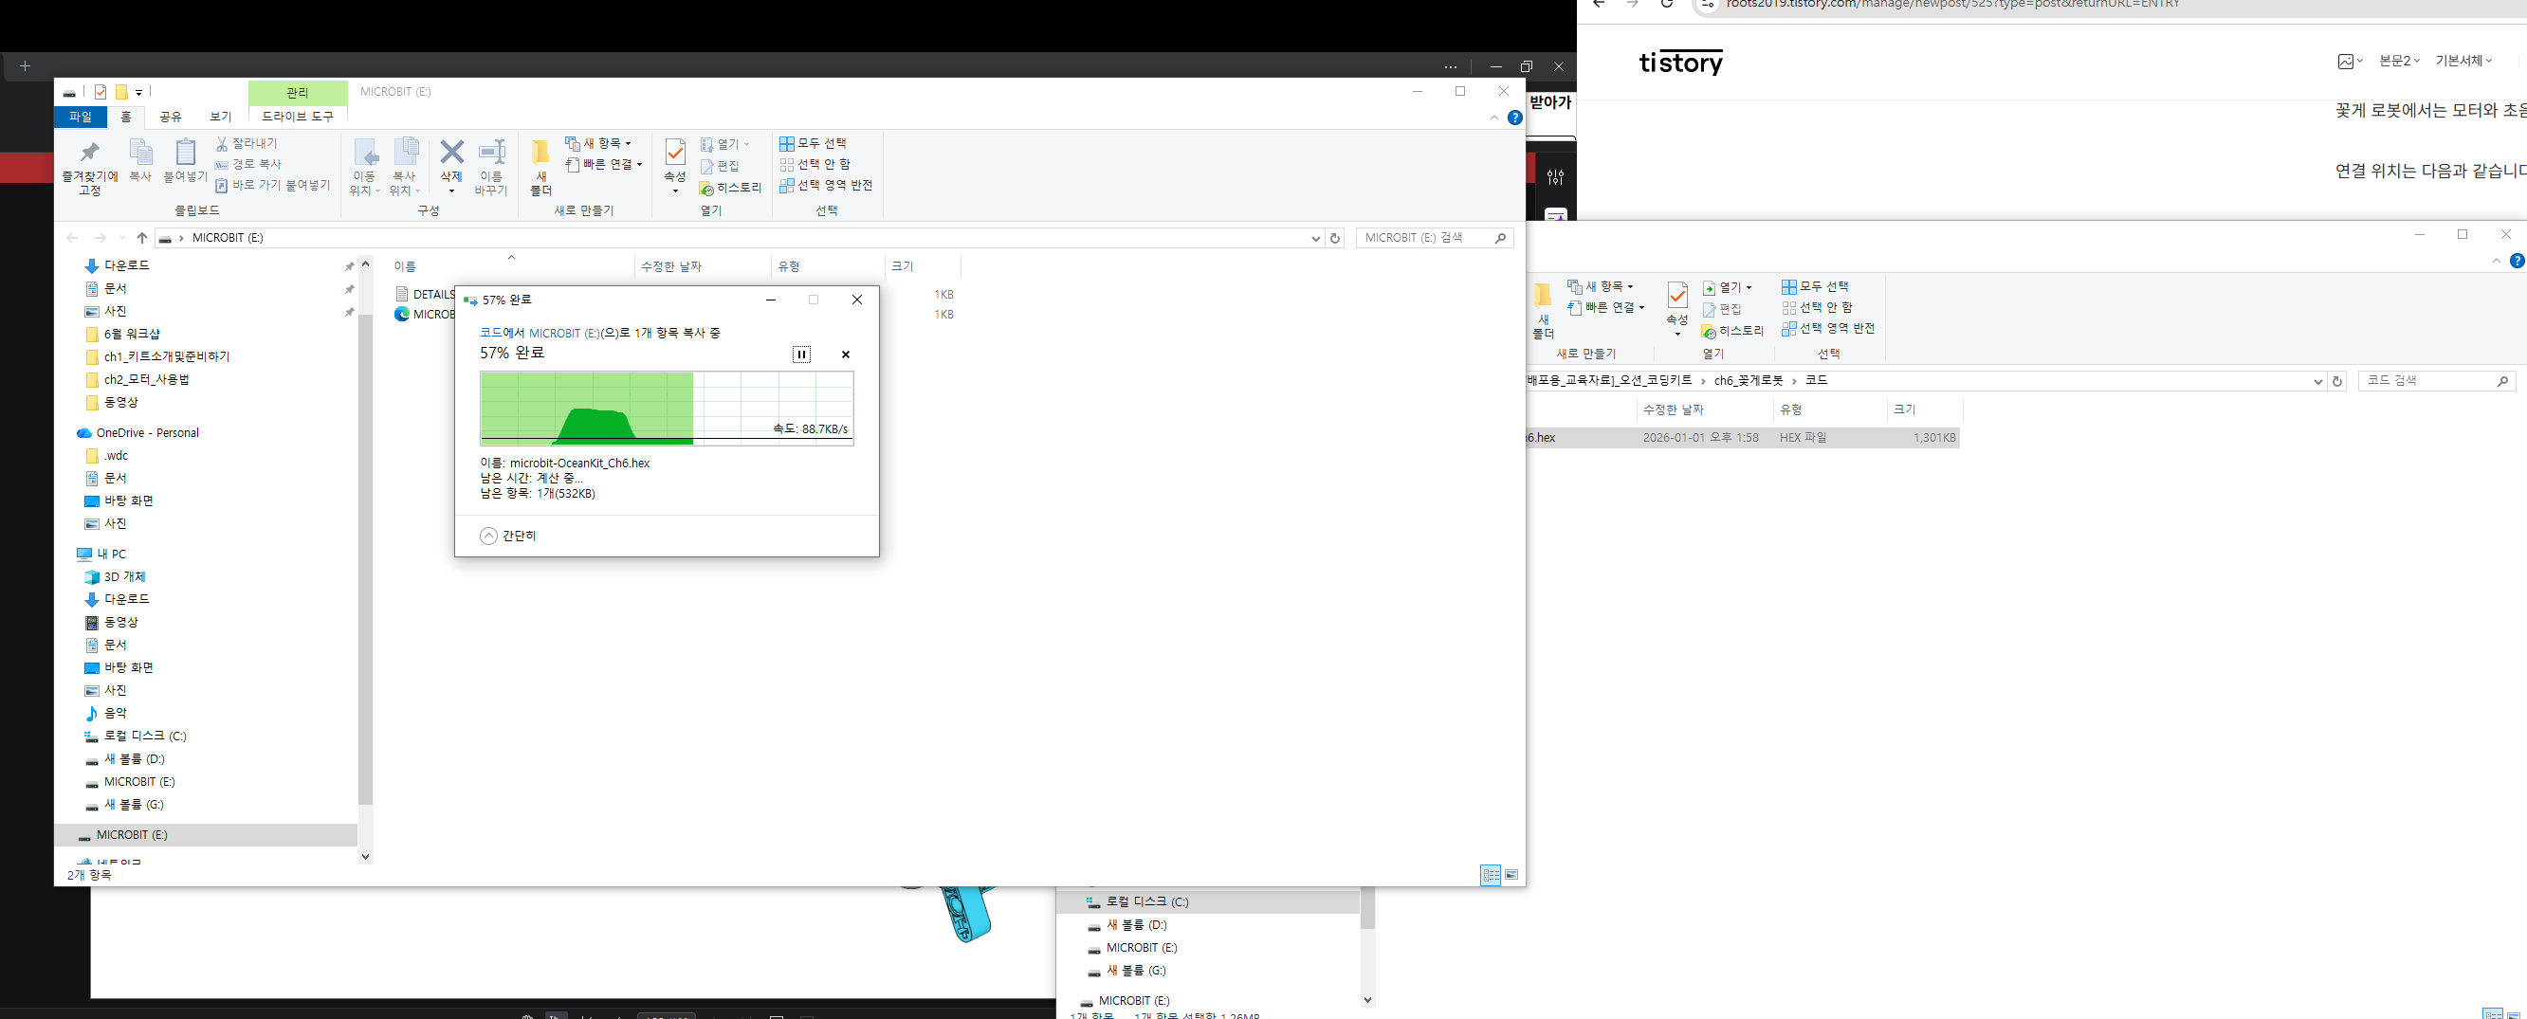This screenshot has height=1019, width=2527.
Task: Select ch2_모터_사용법 folder in navigation pane
Action: pyautogui.click(x=146, y=379)
